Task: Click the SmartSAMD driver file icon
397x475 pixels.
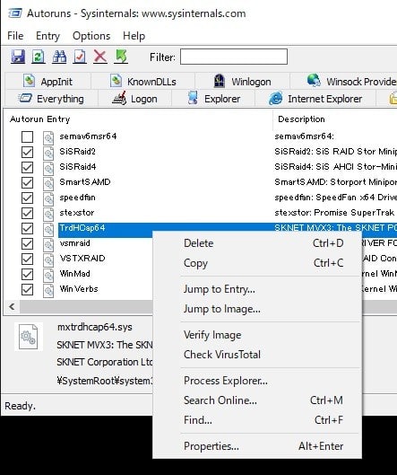Action: point(48,183)
